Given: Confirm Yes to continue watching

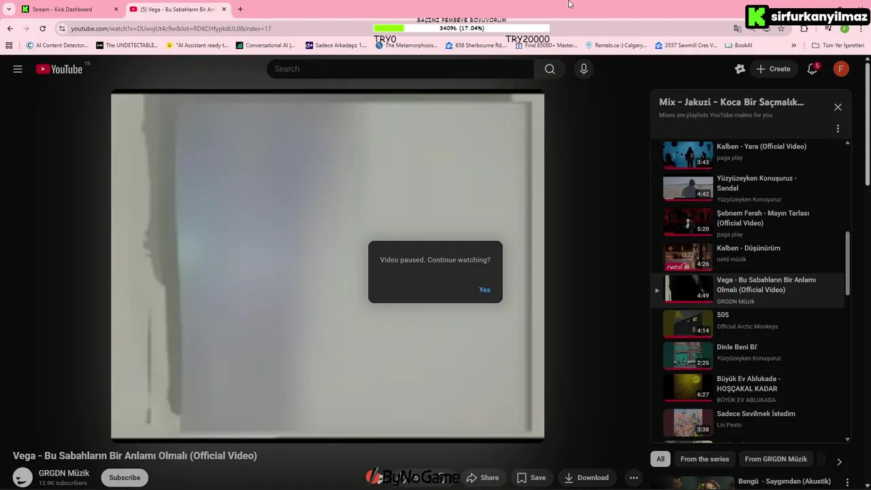Looking at the screenshot, I should click(484, 290).
